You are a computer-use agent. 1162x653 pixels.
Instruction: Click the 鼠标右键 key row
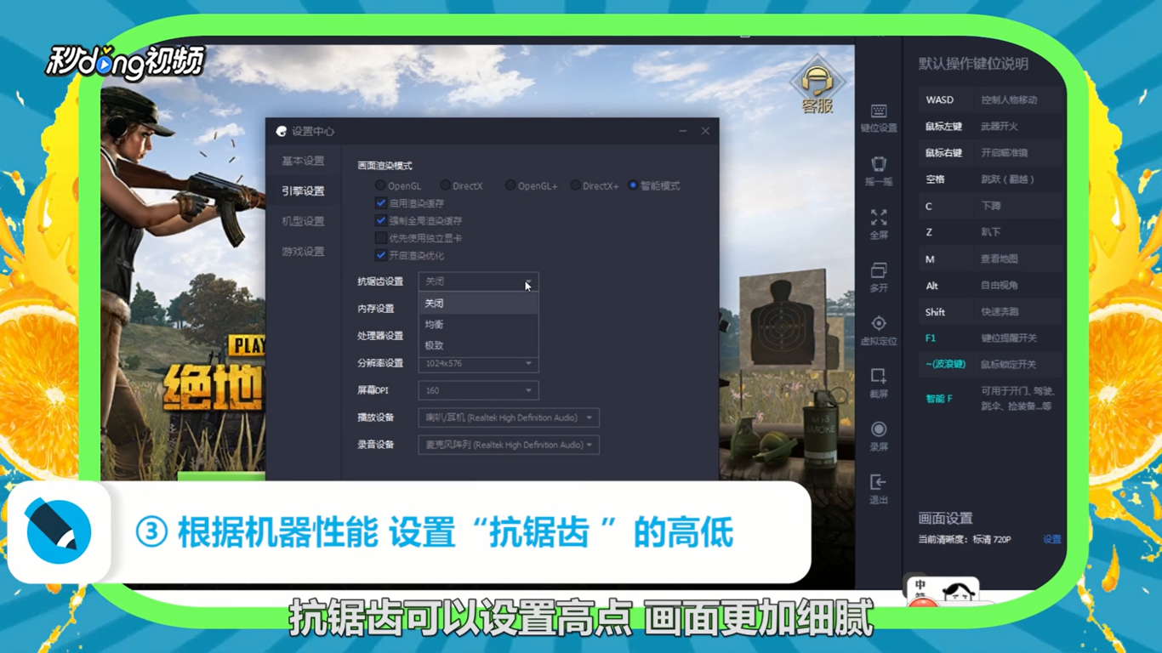[x=990, y=153]
